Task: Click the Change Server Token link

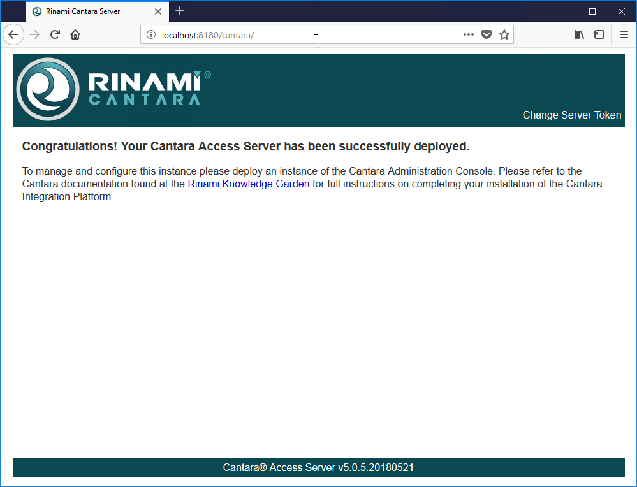Action: (571, 115)
